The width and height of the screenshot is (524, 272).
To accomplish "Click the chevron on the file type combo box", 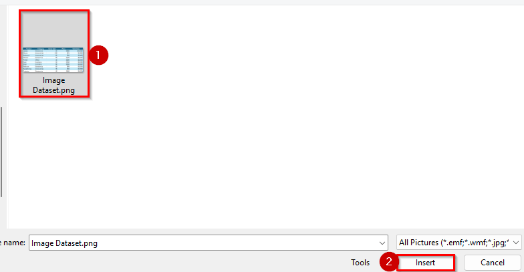I will click(516, 243).
